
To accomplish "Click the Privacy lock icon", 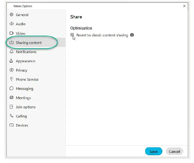I will 12,70.
